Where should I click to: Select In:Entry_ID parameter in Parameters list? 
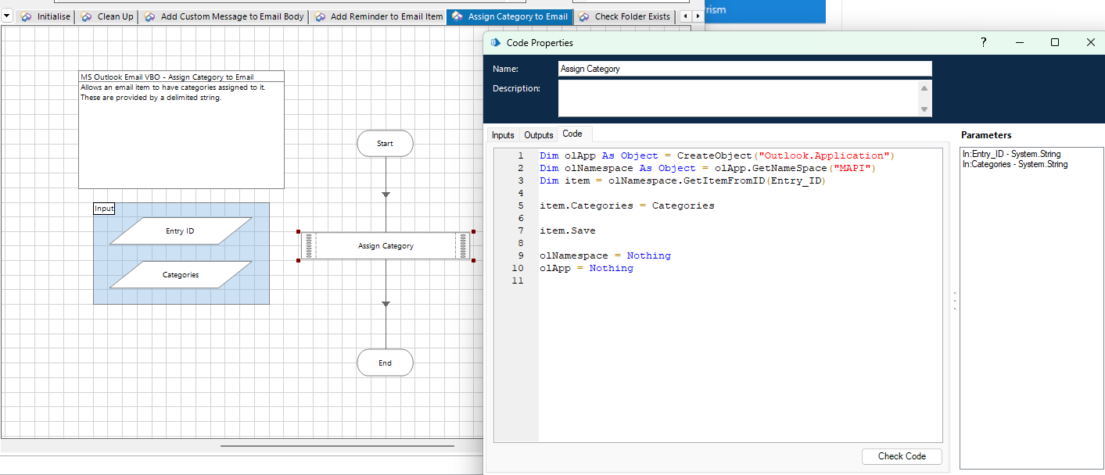[x=1011, y=154]
